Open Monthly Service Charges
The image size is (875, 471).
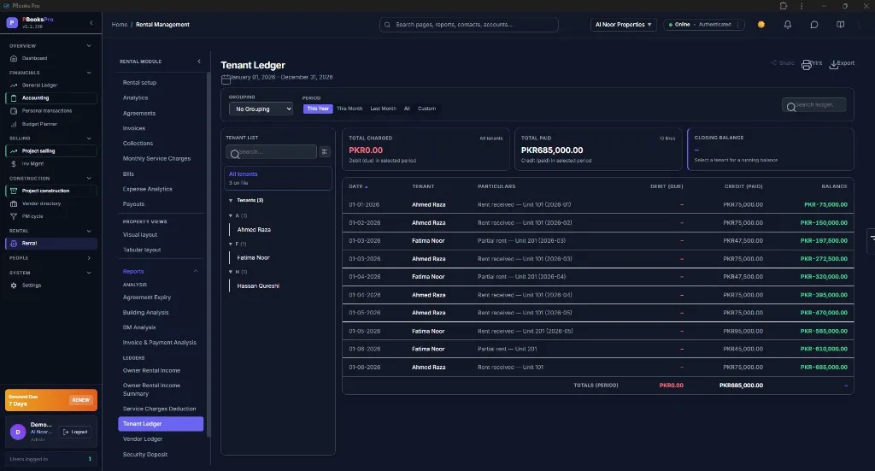pos(157,158)
